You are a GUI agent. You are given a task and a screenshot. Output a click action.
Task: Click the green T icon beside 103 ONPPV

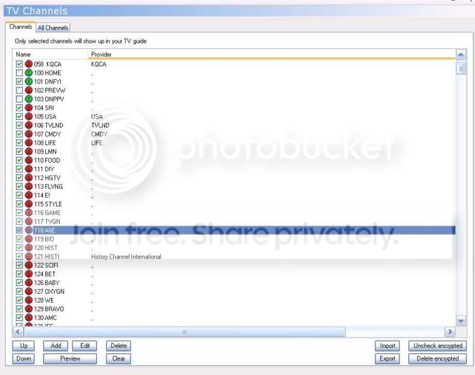[28, 99]
